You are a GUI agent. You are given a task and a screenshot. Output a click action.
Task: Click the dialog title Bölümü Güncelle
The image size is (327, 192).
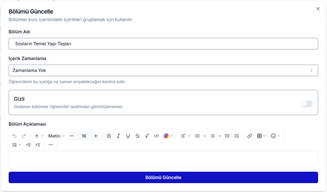(x=31, y=11)
